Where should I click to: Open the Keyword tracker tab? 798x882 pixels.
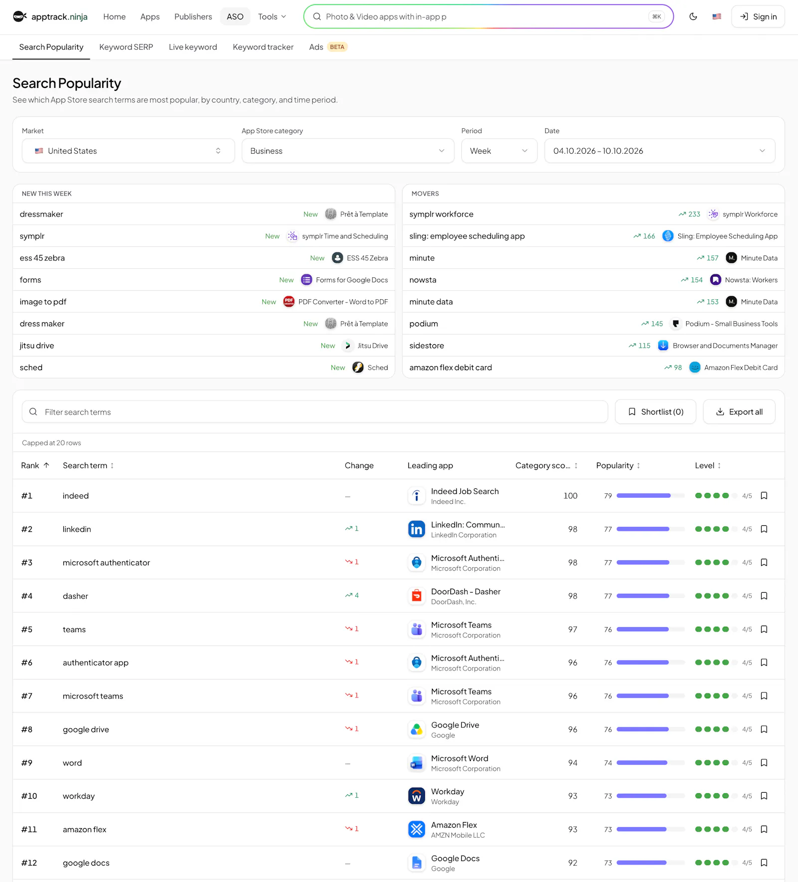click(x=263, y=47)
